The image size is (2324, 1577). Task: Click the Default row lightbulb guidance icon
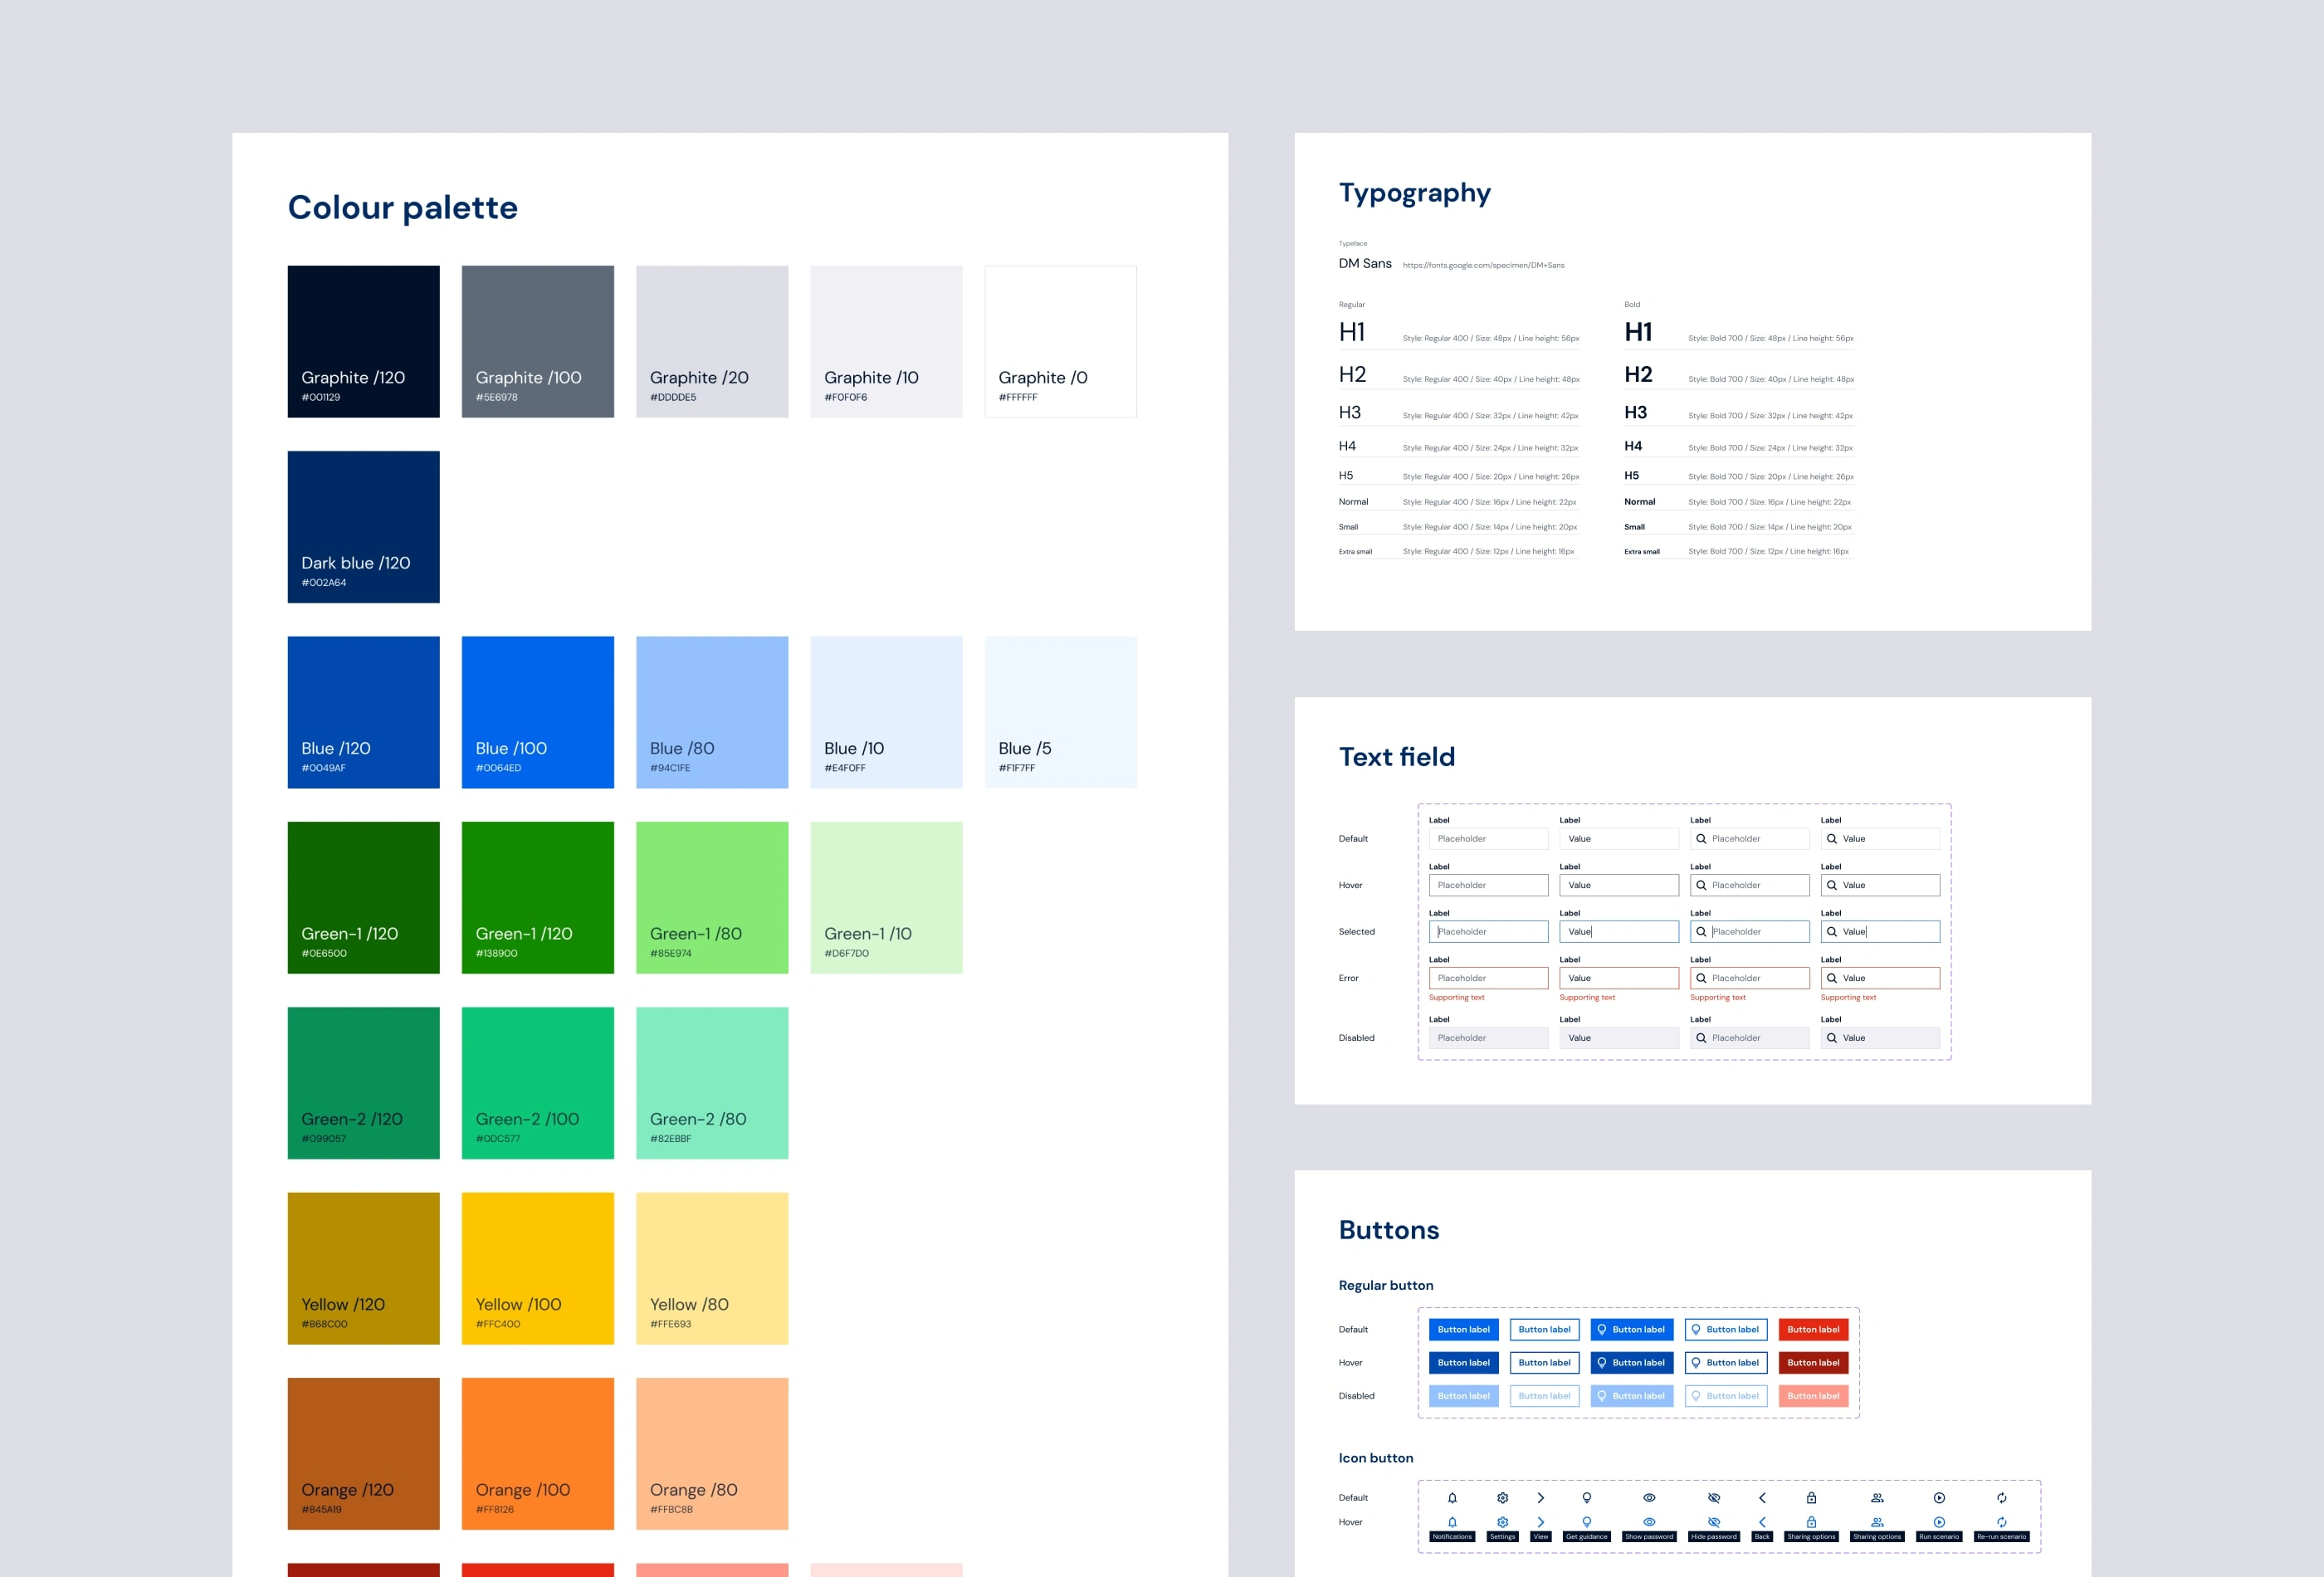(1586, 1497)
